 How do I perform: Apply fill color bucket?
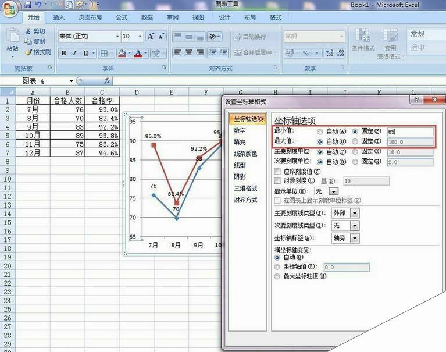click(x=122, y=53)
